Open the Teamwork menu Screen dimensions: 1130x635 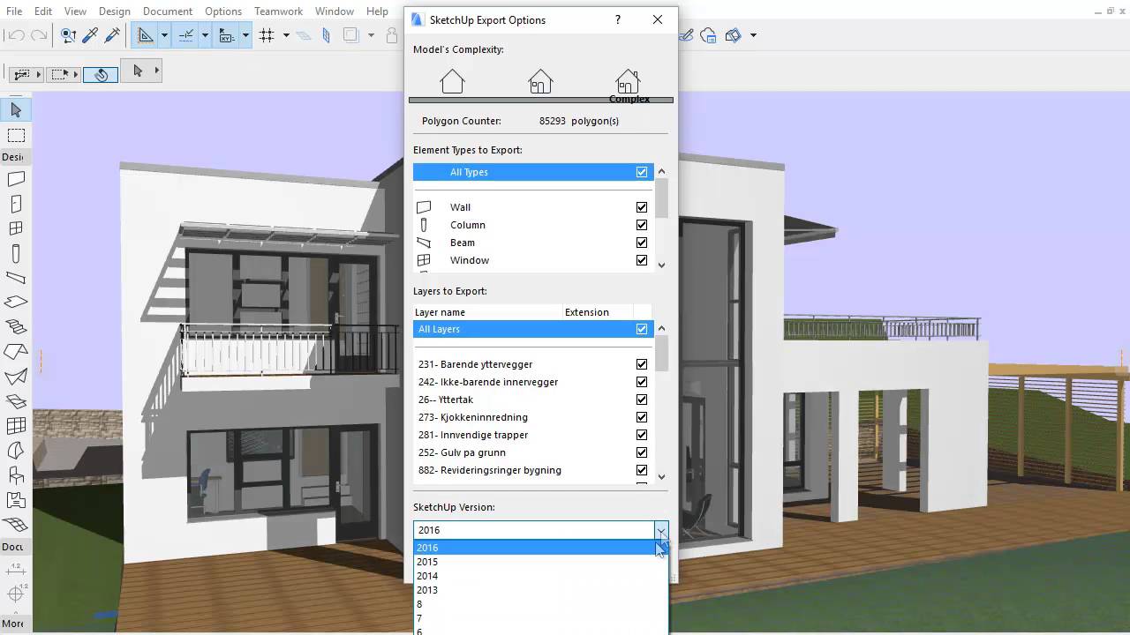[x=278, y=11]
